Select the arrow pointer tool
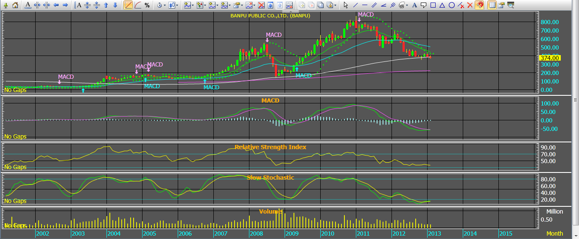The image size is (579, 239). (346, 5)
